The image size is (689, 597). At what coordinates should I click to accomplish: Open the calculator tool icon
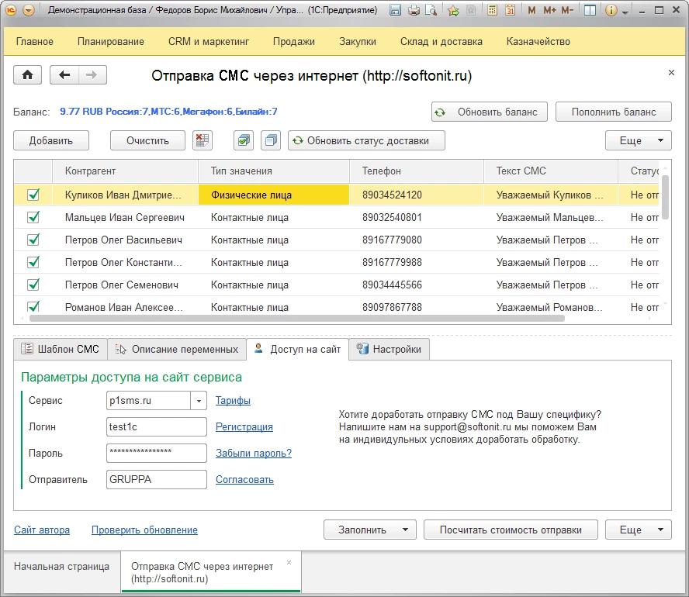492,11
